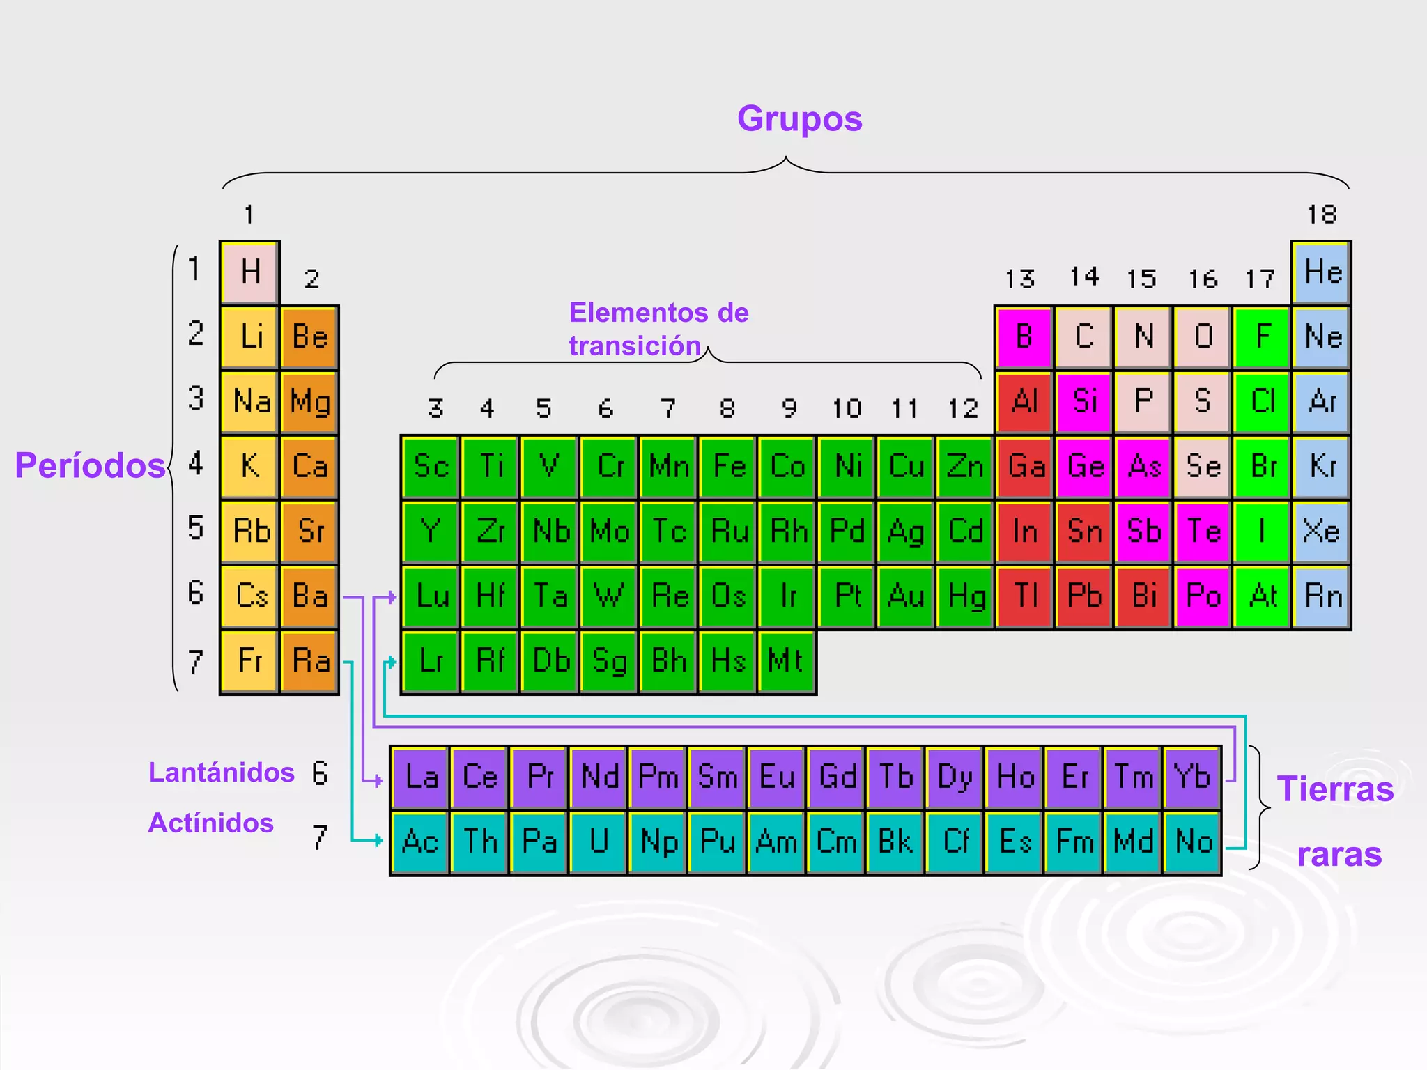Click the Lantánidos label
Screen dimensions: 1427x1070
coord(221,773)
